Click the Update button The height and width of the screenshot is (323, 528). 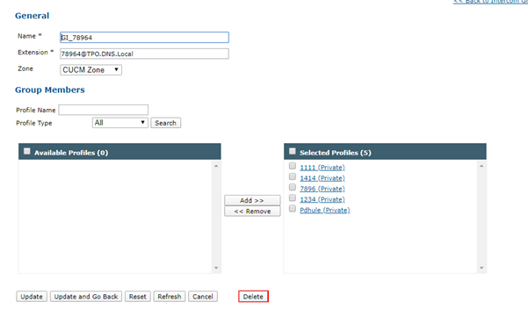(32, 297)
